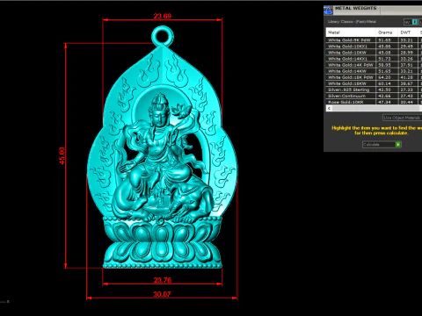
Task: Click the 23.69 top width dimension
Action: (x=163, y=16)
